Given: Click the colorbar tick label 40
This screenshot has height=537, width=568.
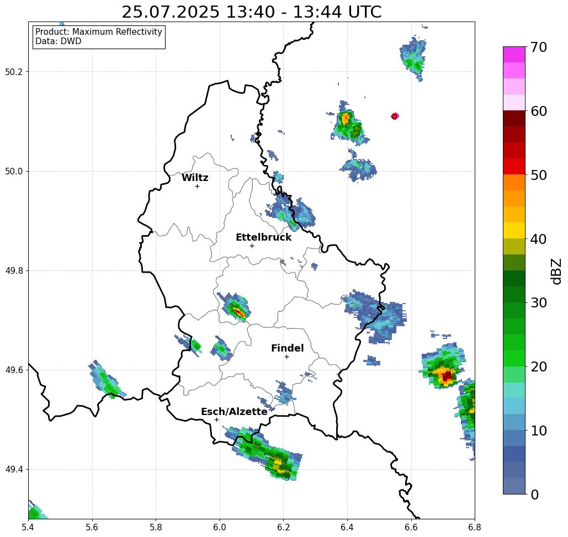Looking at the screenshot, I should click(538, 239).
